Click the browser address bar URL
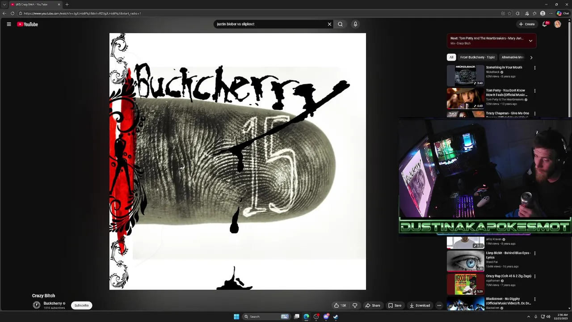Screen dimensions: 572x322 tap(82, 13)
